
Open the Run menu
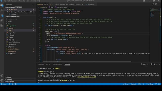(x=28, y=1)
